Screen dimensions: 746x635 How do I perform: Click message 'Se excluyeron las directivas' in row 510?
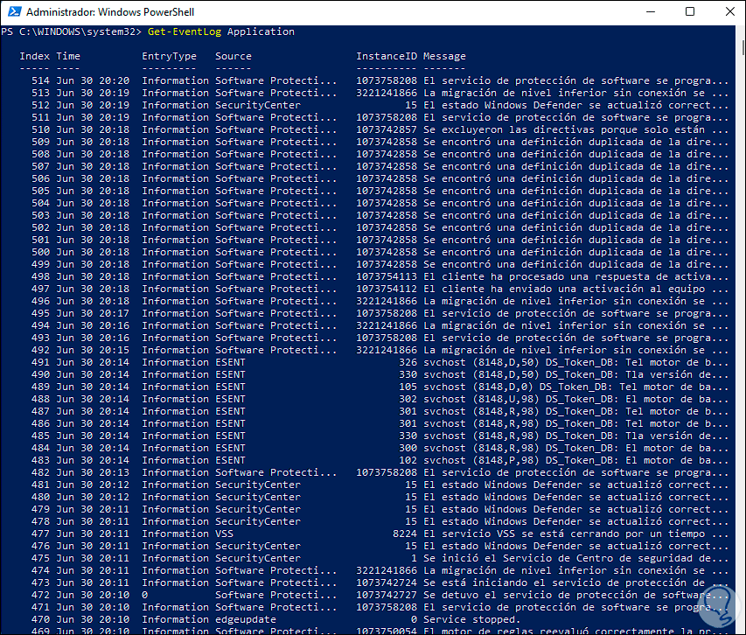pos(575,129)
